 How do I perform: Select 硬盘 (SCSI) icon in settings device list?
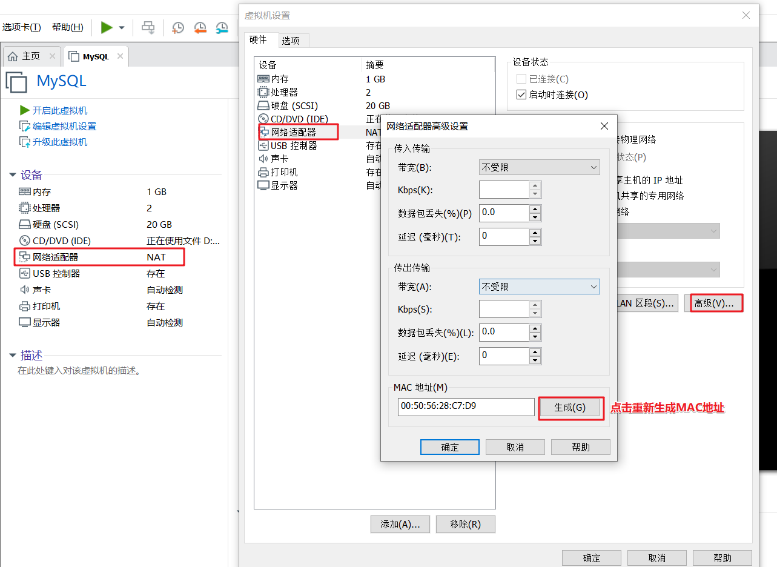click(x=263, y=105)
